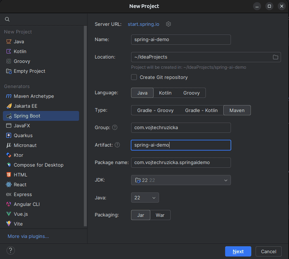Click the browse folder icon in Location field
Image resolution: width=289 pixels, height=259 pixels.
[x=275, y=57]
